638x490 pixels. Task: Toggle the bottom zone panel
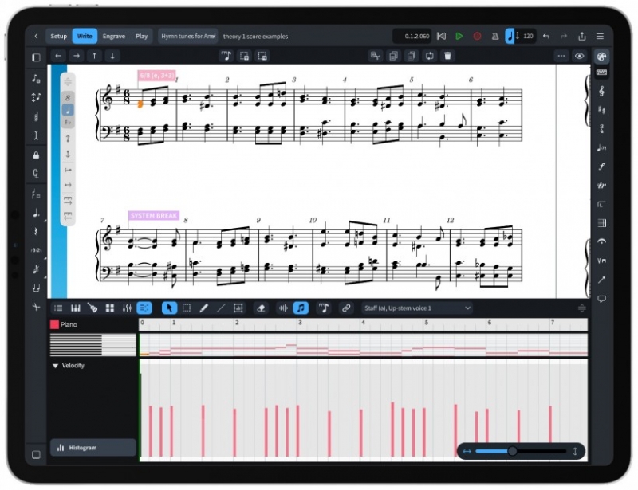[x=36, y=455]
